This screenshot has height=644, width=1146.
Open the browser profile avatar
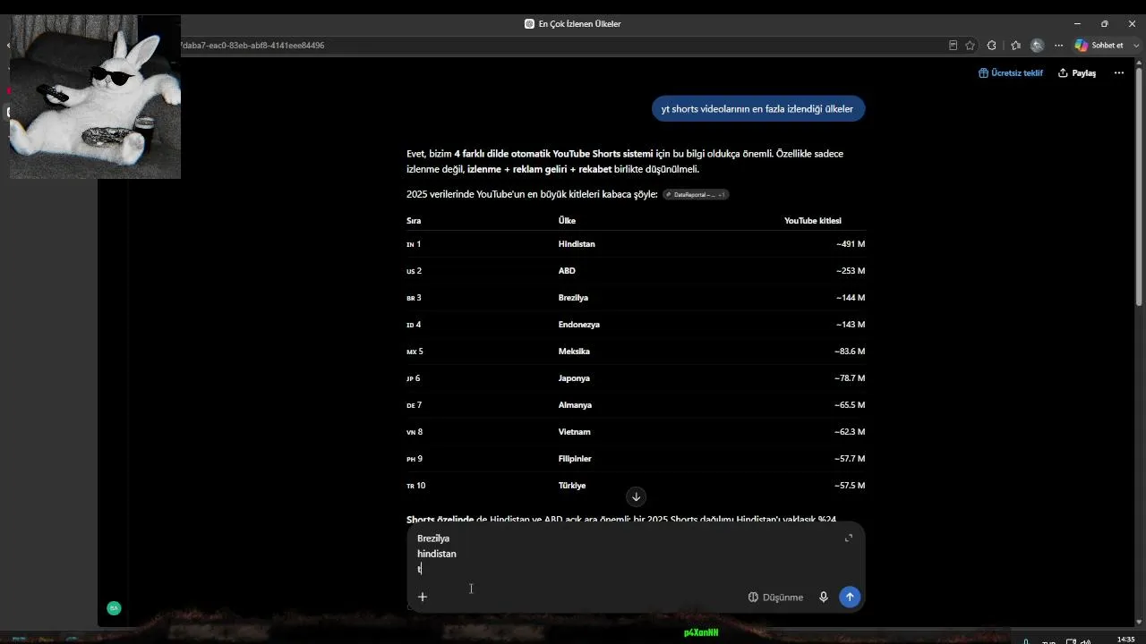point(1037,46)
